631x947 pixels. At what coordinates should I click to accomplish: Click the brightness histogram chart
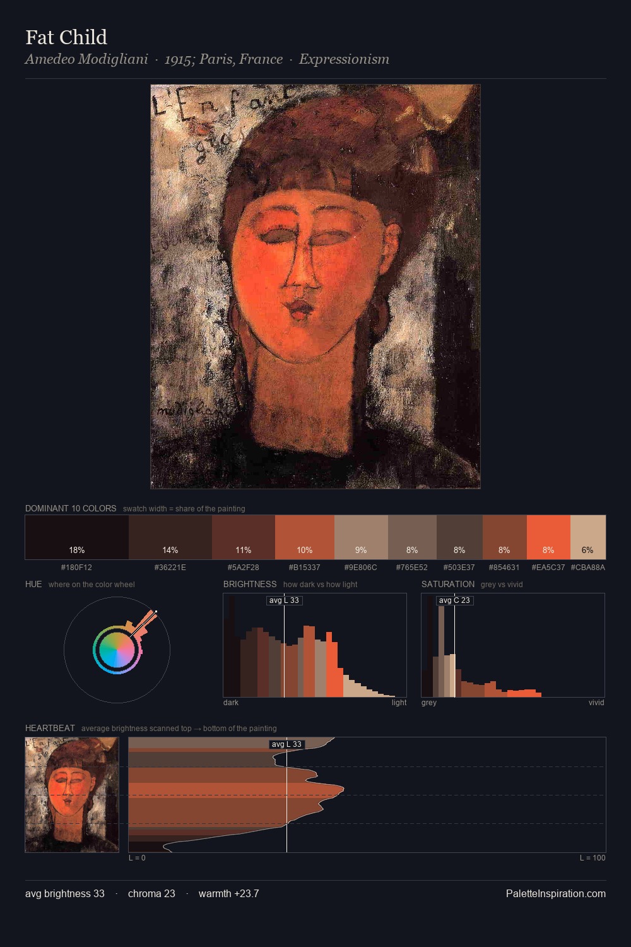(x=315, y=645)
